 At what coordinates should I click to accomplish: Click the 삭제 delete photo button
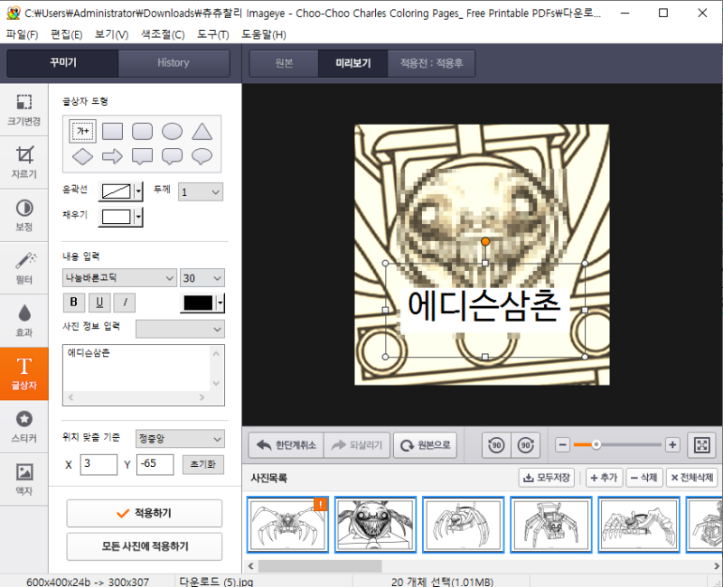click(x=644, y=478)
